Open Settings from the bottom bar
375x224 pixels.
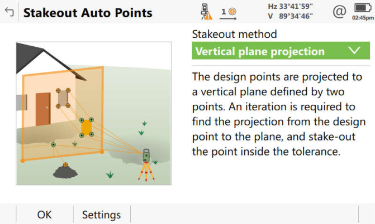pyautogui.click(x=101, y=215)
